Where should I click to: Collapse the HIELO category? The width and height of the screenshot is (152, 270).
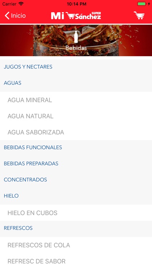76,196
